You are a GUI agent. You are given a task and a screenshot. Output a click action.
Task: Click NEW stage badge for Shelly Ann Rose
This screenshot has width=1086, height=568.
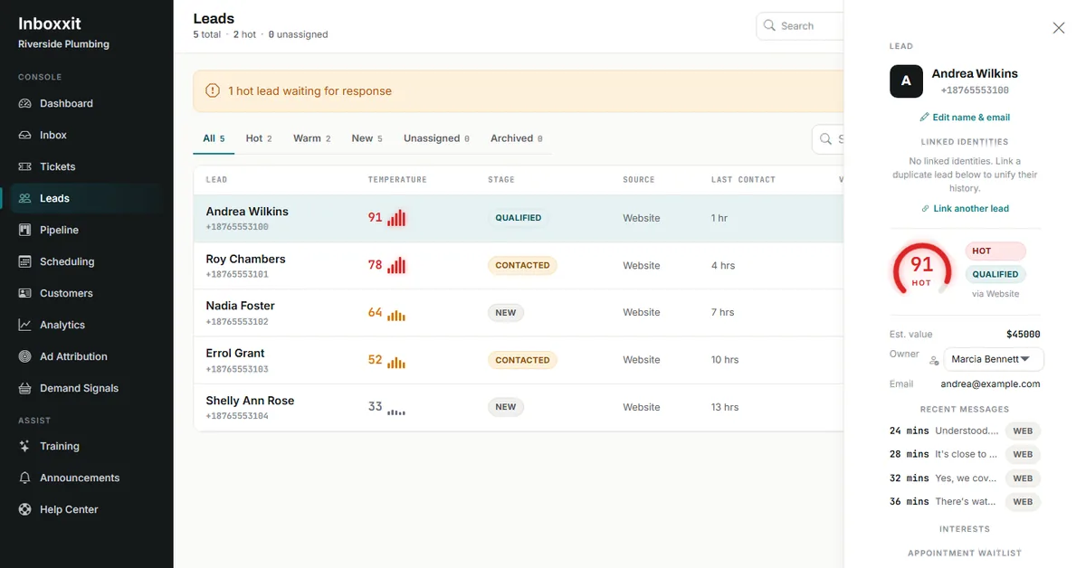point(506,407)
